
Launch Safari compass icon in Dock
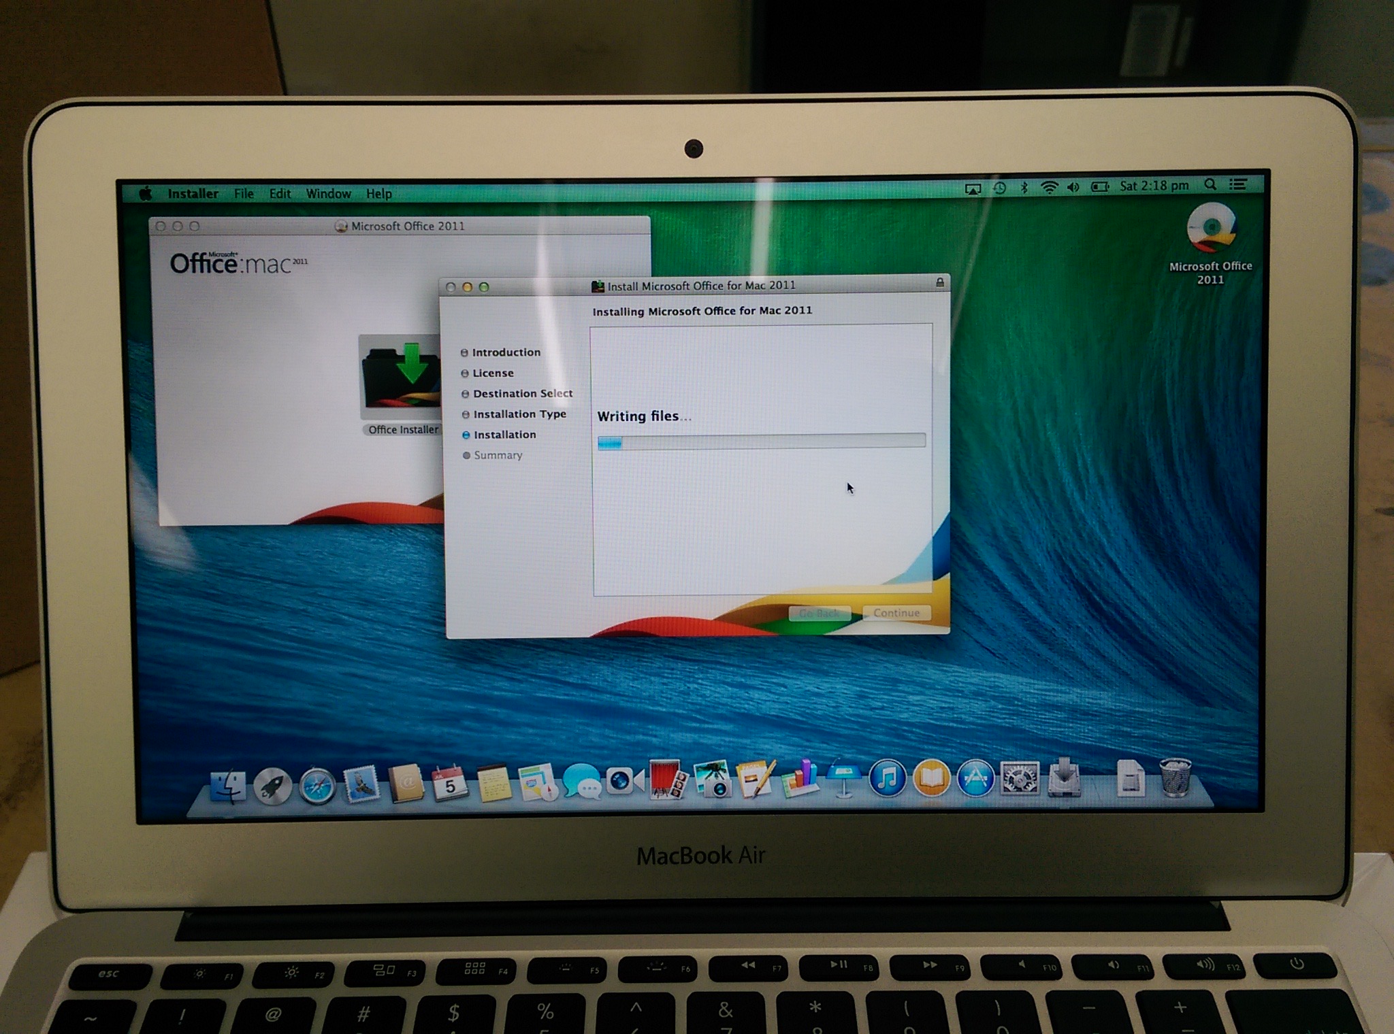[x=317, y=786]
